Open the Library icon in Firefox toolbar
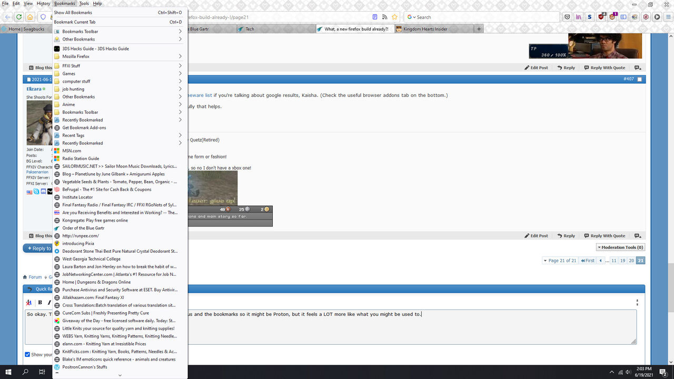The height and width of the screenshot is (379, 674). (x=579, y=17)
